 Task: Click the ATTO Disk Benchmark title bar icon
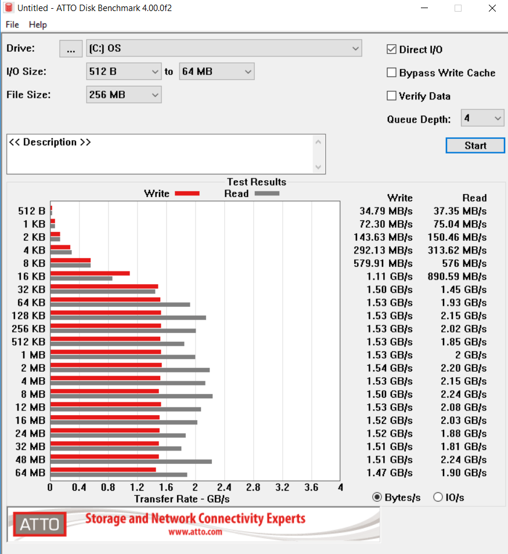tap(9, 8)
